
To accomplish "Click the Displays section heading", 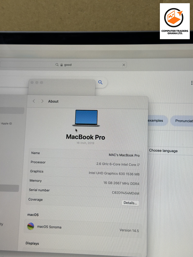I will pyautogui.click(x=32, y=243).
